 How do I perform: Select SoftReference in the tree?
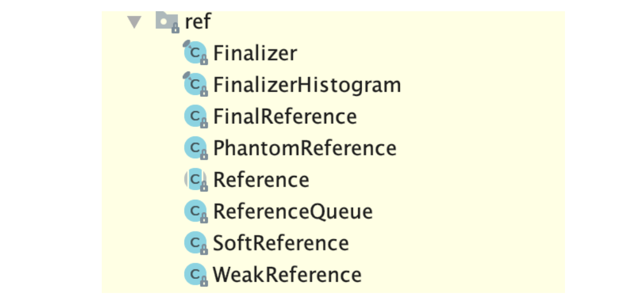tap(280, 243)
